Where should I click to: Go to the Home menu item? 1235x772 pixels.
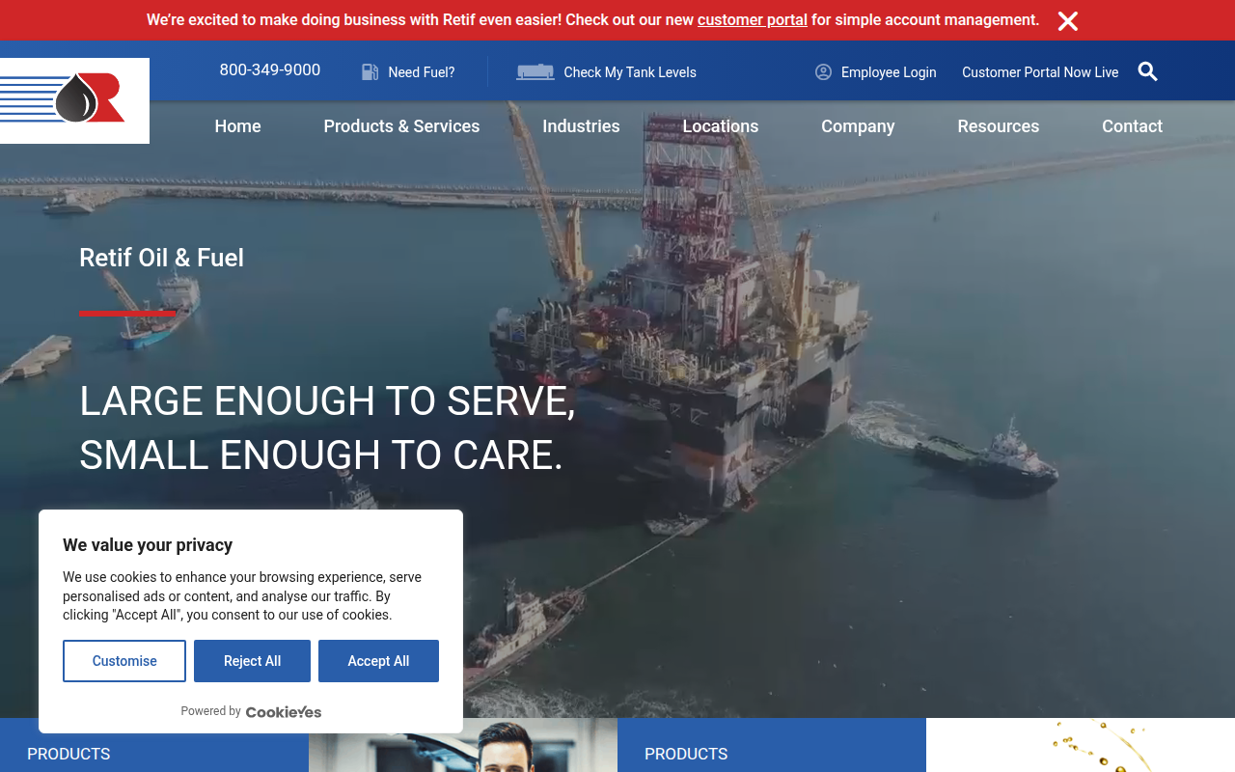237,126
